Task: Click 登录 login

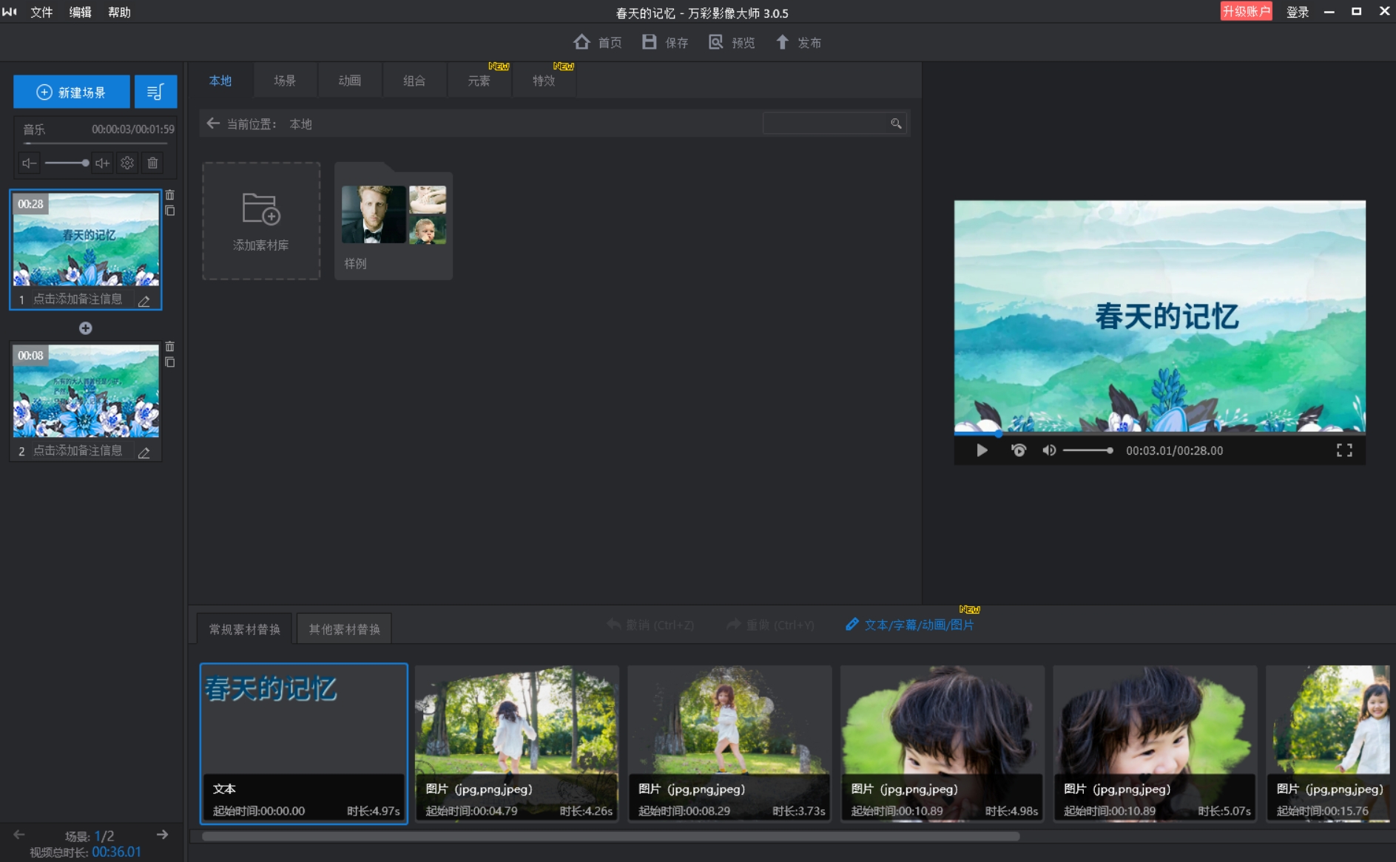Action: [x=1298, y=12]
